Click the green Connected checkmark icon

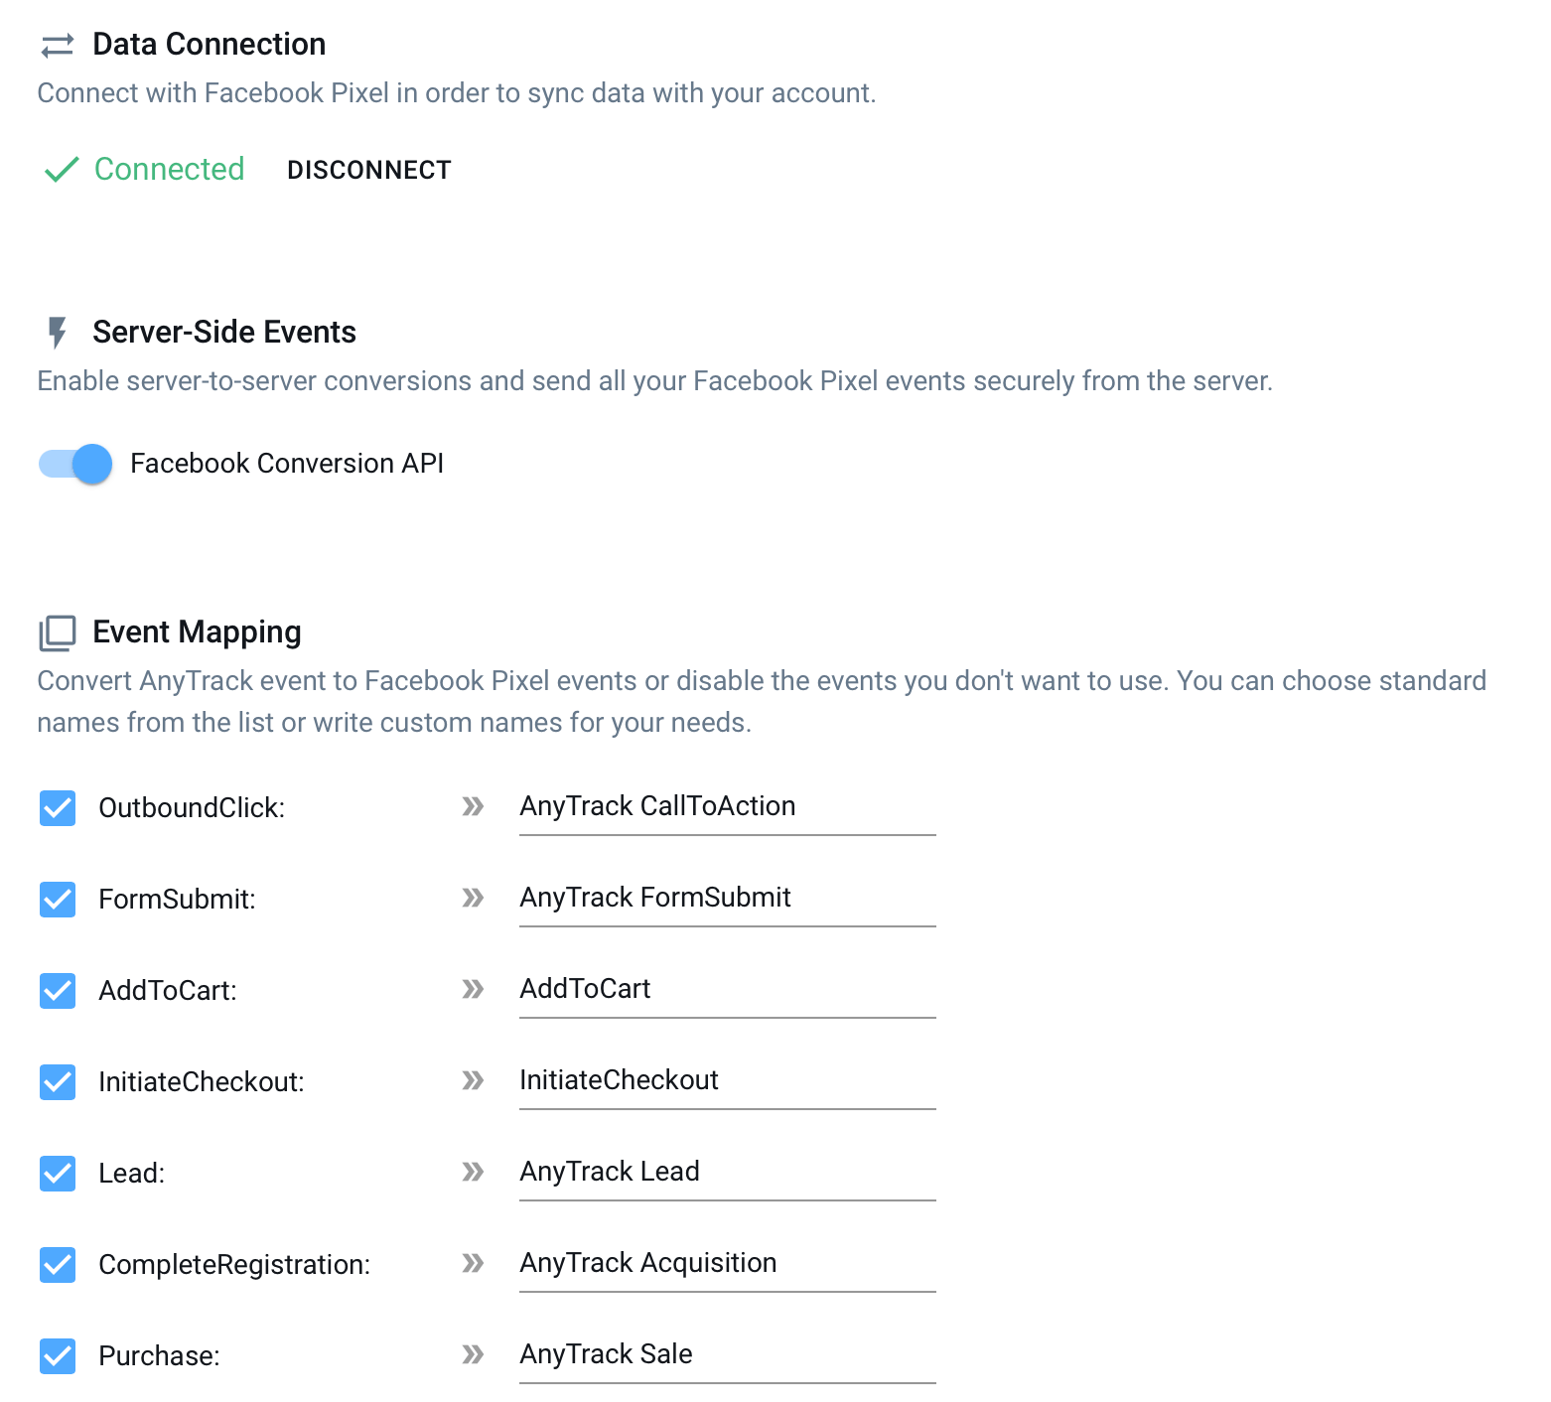(x=62, y=170)
